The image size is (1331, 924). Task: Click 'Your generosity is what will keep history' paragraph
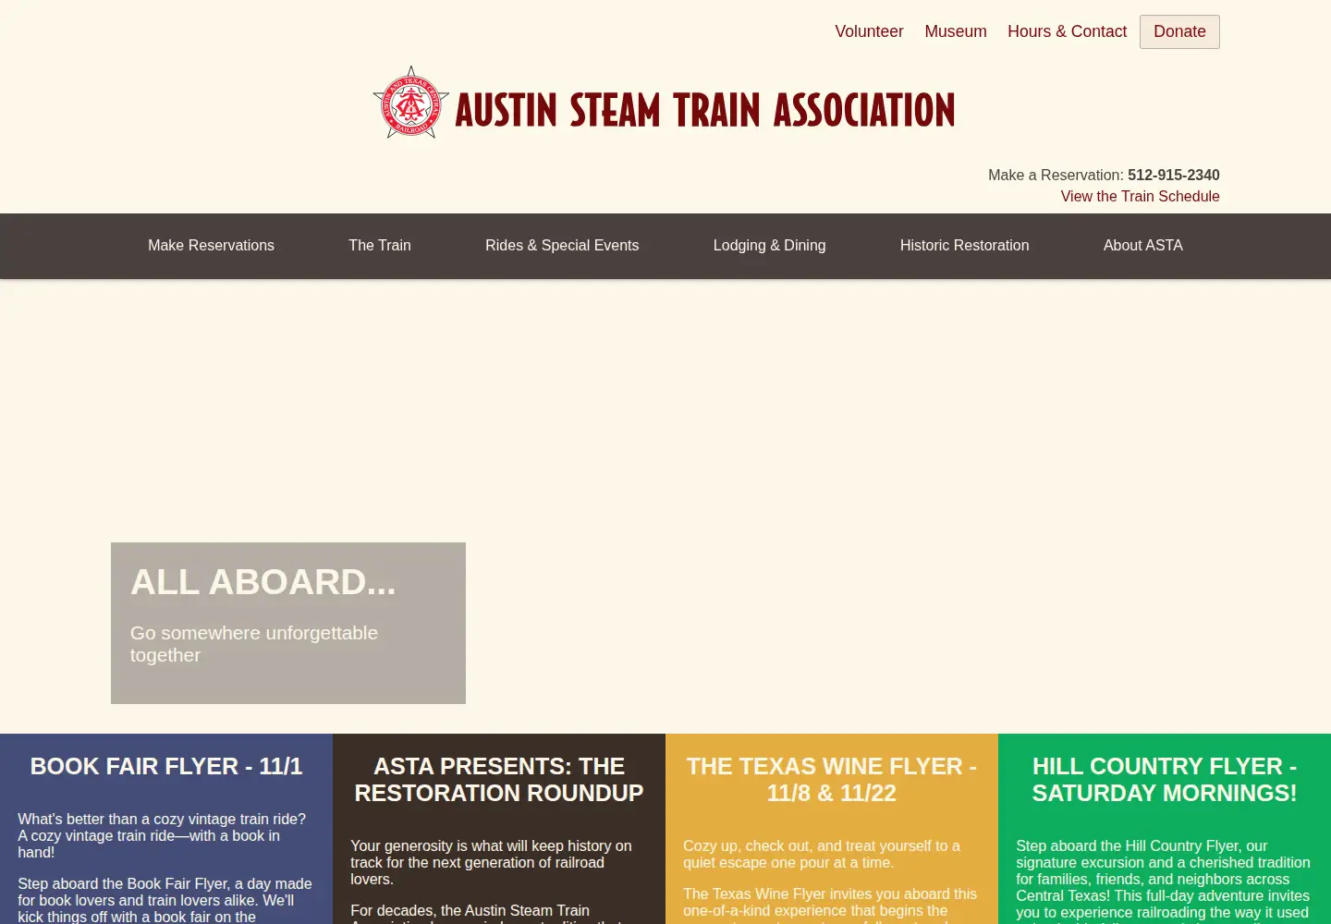click(x=491, y=862)
